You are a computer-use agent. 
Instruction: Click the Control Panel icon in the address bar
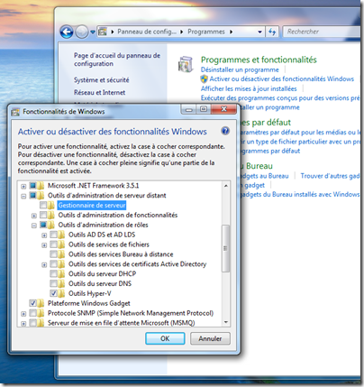point(103,32)
